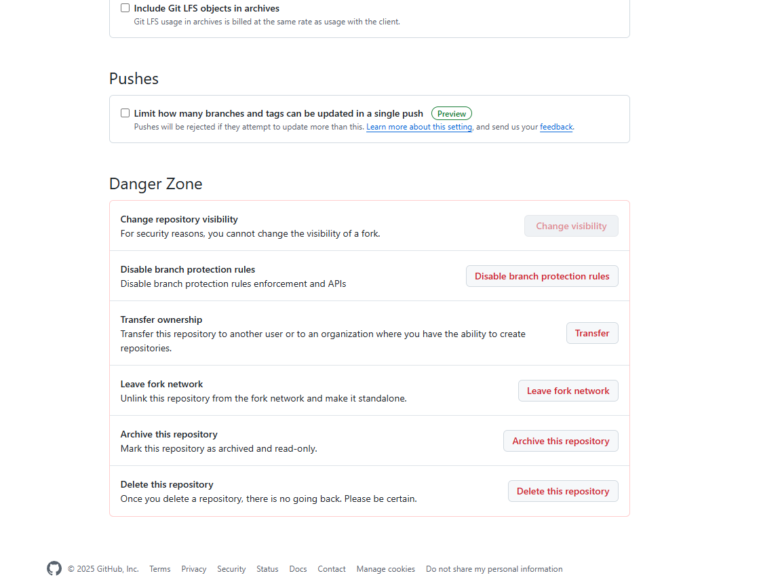Click the Leave fork network button
Viewport: 780px width, 586px height.
(568, 391)
